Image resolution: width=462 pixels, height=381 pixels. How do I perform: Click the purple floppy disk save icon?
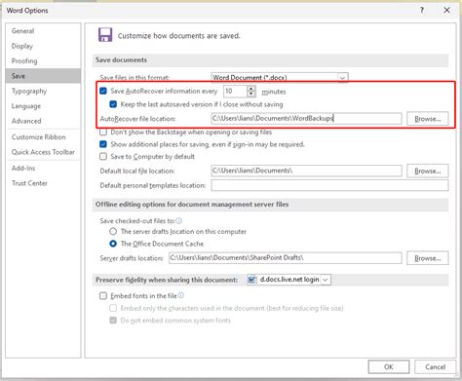[x=105, y=35]
